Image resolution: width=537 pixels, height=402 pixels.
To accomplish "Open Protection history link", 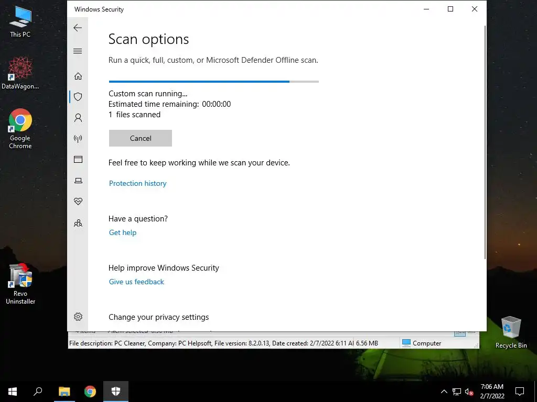I will pyautogui.click(x=138, y=183).
